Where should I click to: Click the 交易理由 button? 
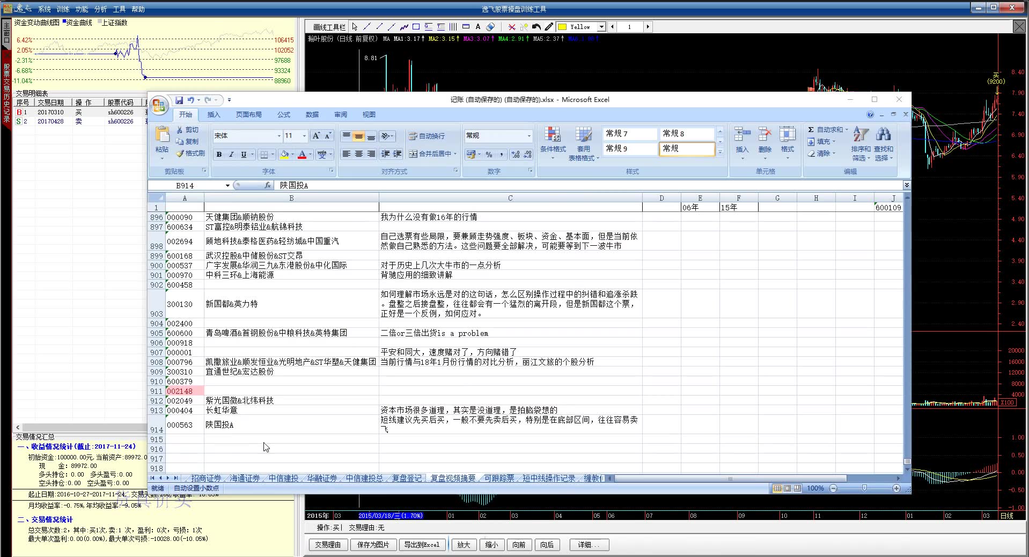coord(328,545)
